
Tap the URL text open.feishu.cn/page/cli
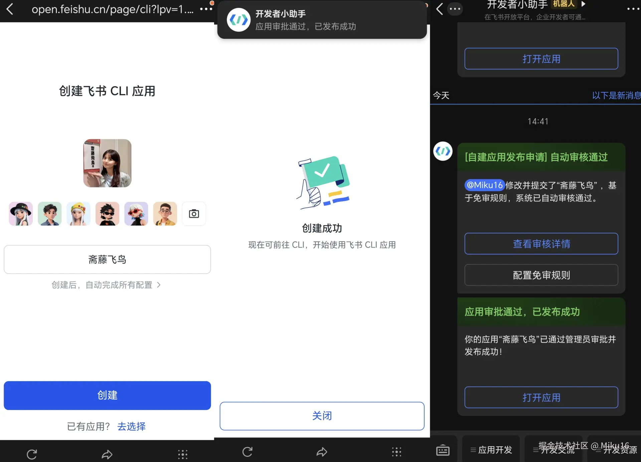[113, 9]
